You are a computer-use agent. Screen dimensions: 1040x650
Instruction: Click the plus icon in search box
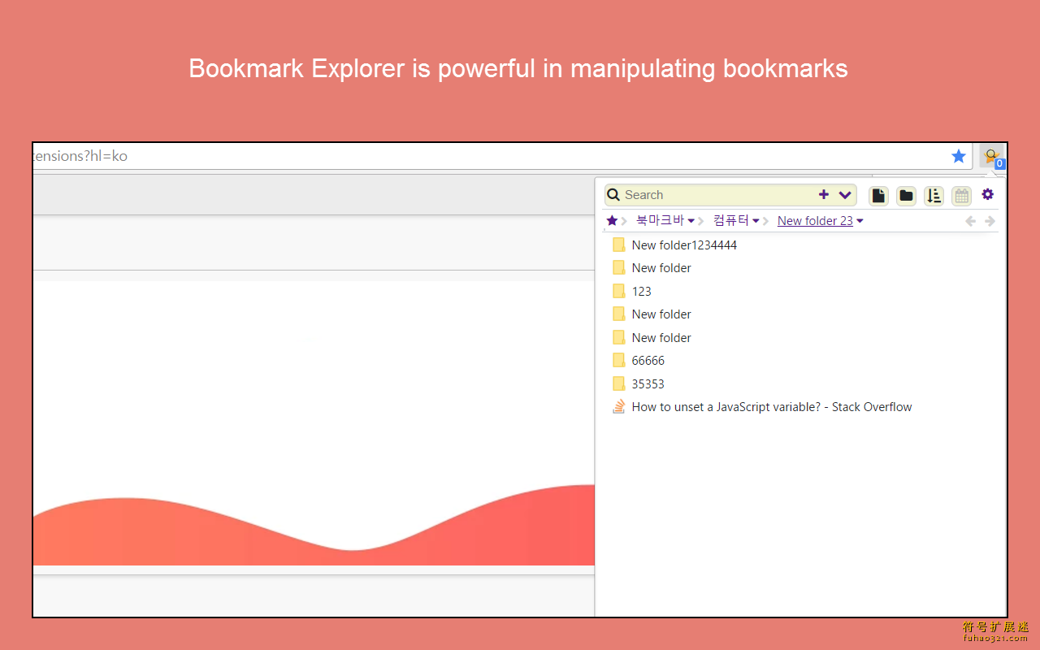[824, 195]
